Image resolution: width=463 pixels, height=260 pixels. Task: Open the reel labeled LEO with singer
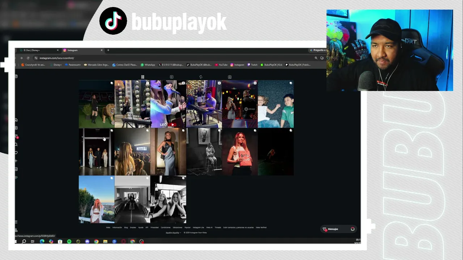coord(168,104)
